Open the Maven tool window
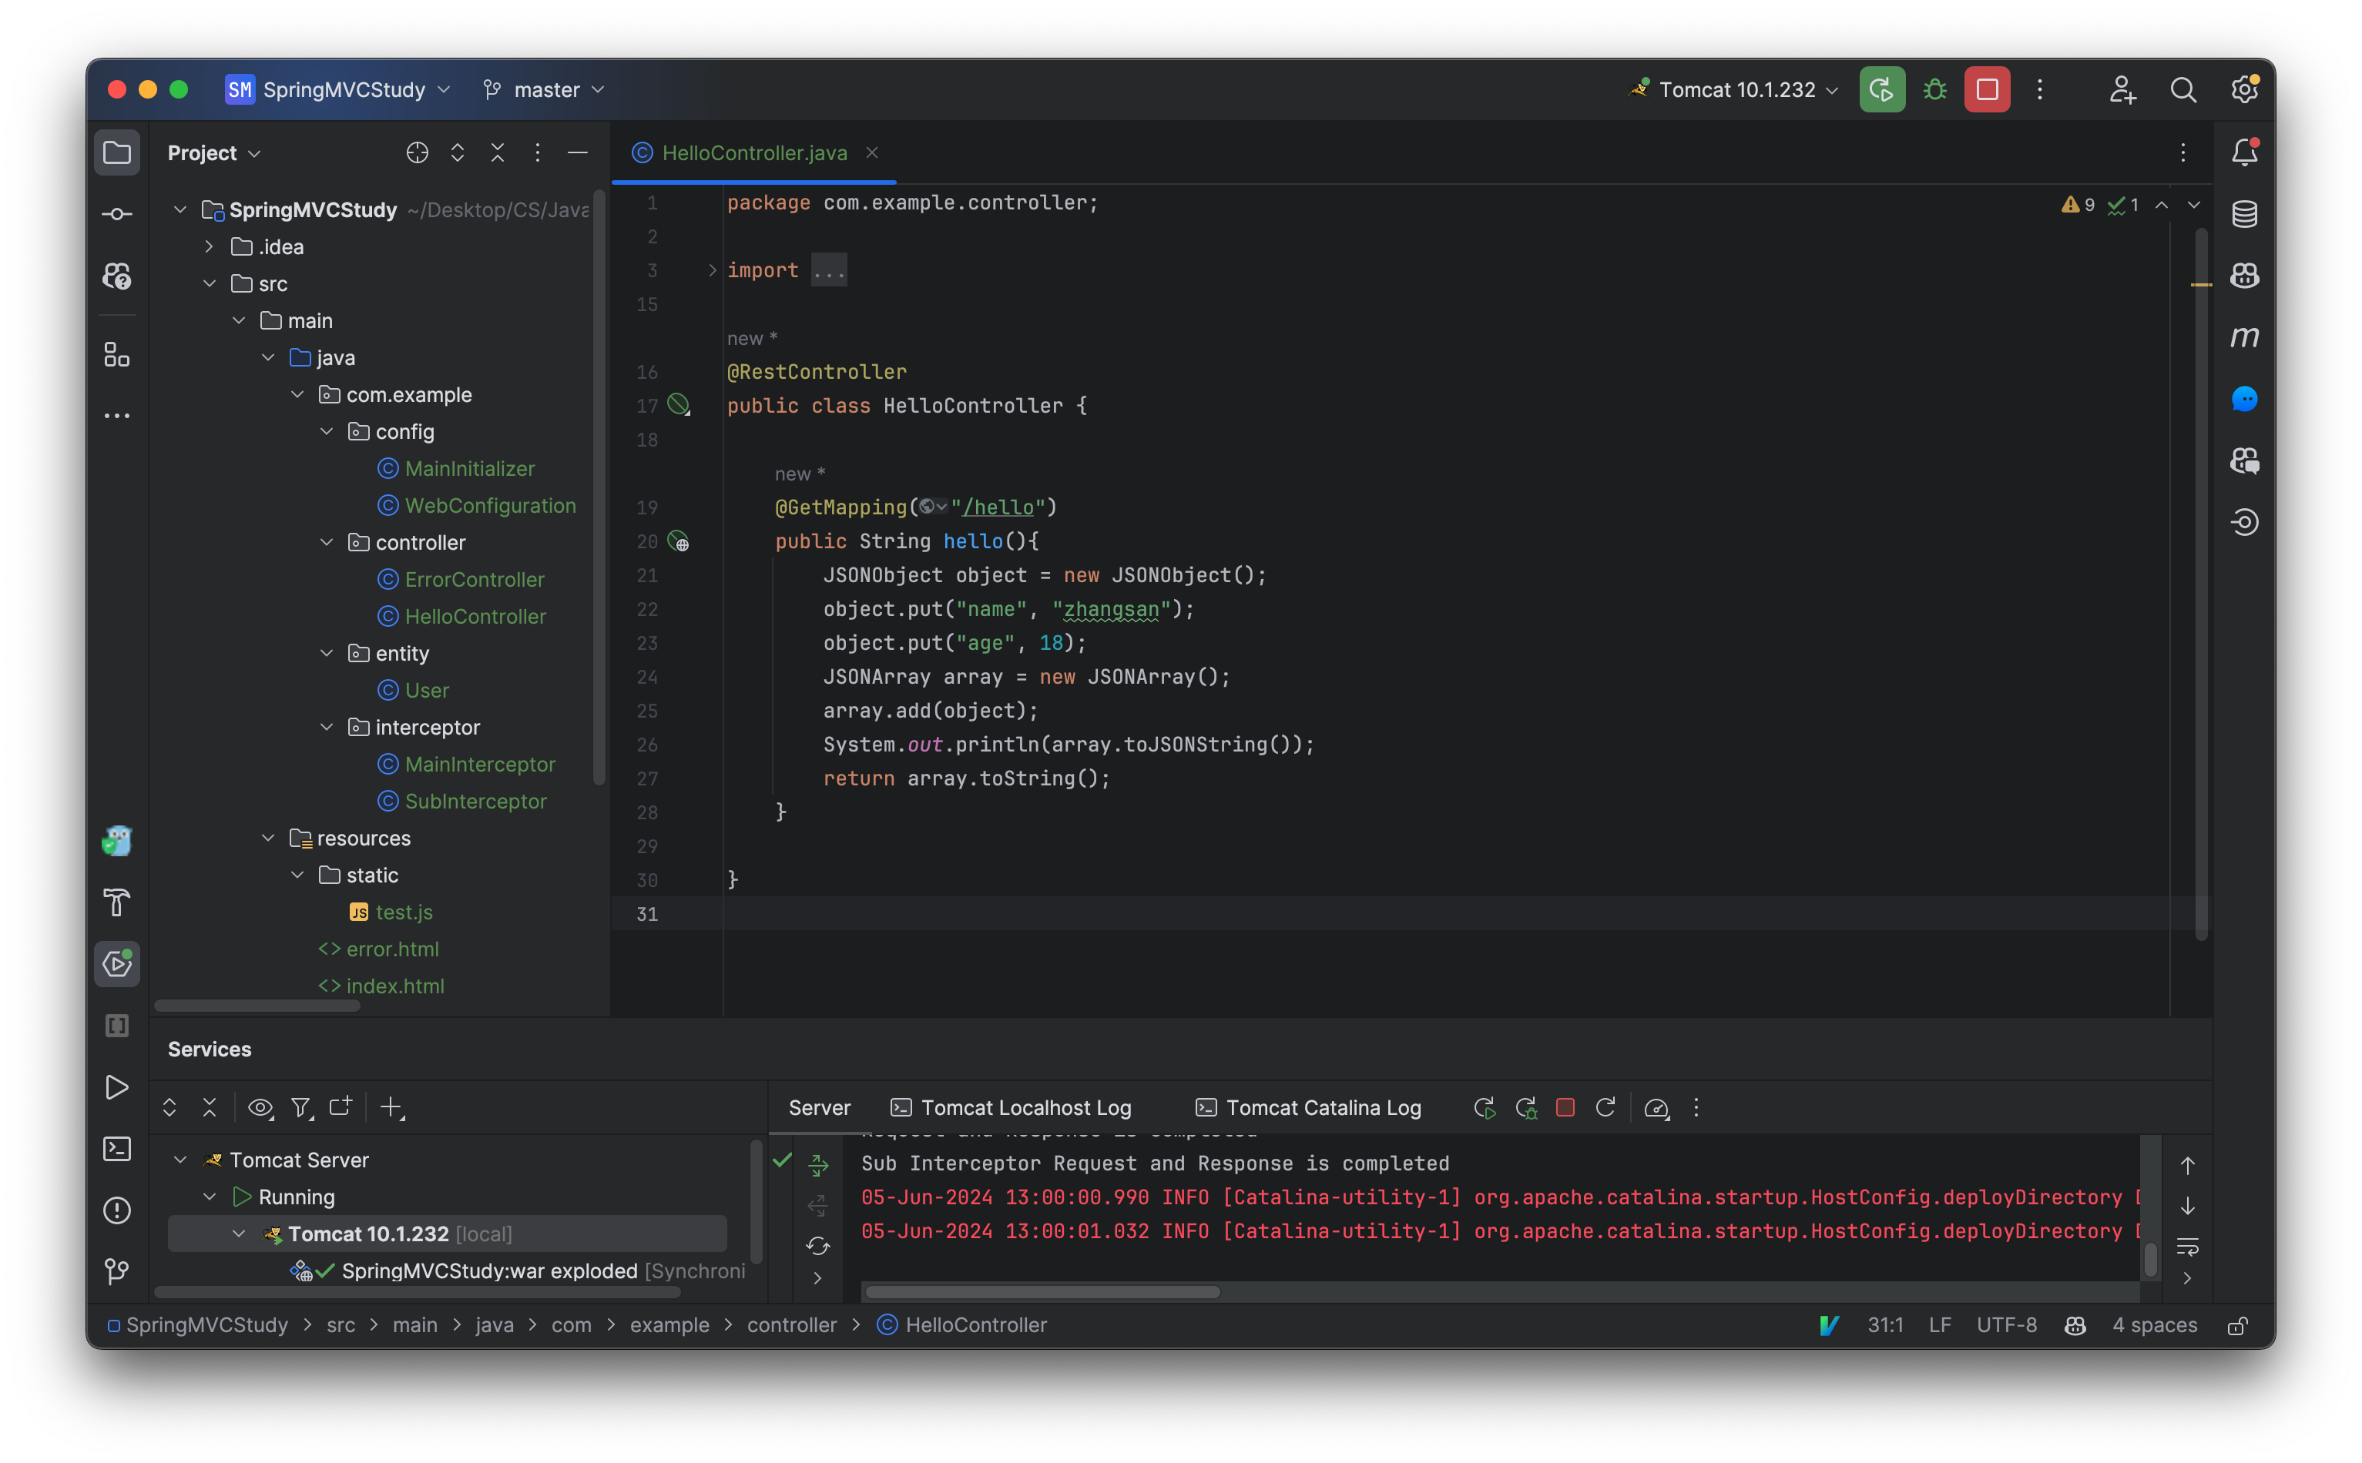The image size is (2362, 1463). point(2244,336)
